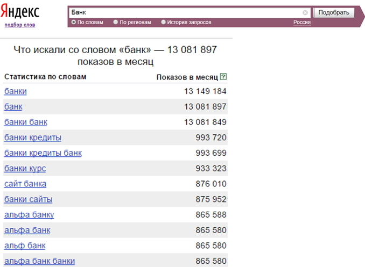Open the подбор слов link
The height and width of the screenshot is (267, 365).
20,25
